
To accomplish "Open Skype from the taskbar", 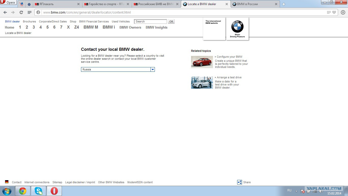I will pyautogui.click(x=38, y=191).
